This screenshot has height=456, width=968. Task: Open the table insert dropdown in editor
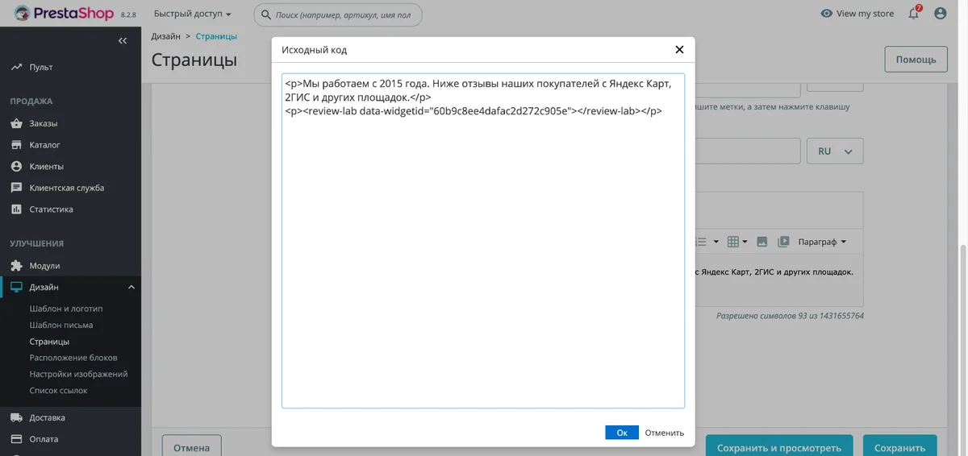pos(736,242)
